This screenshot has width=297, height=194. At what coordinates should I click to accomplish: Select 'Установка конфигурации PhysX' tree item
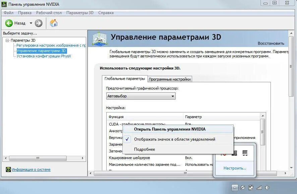point(44,56)
